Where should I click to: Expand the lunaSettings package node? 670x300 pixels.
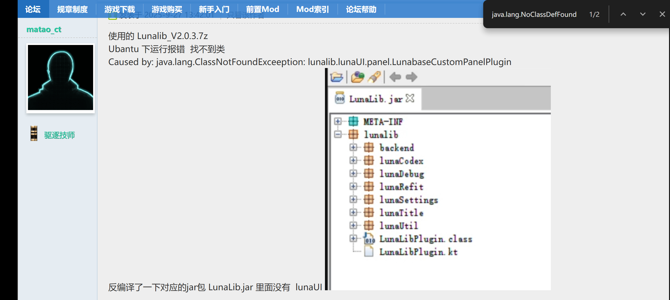(353, 200)
